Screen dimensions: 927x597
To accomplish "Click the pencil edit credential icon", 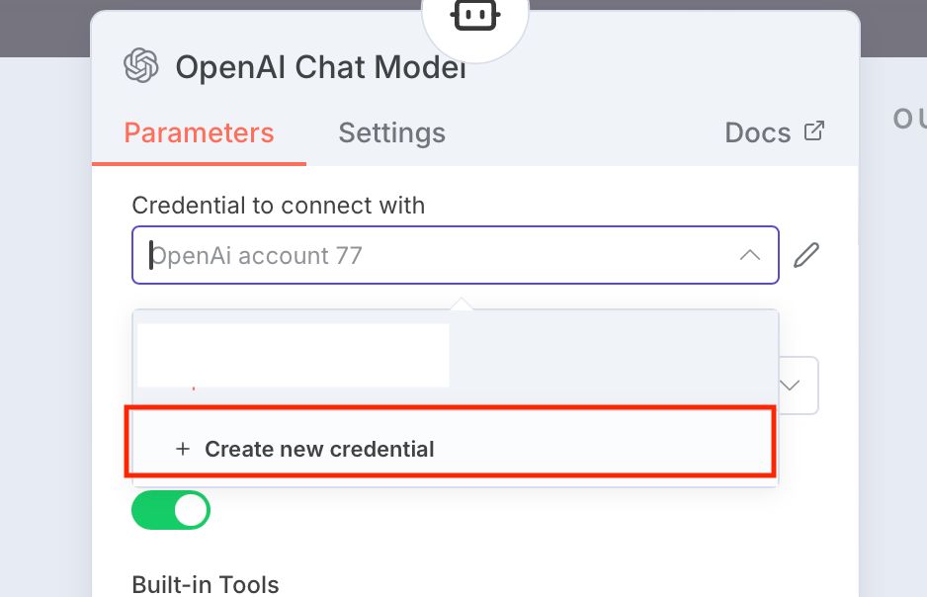I will click(806, 255).
